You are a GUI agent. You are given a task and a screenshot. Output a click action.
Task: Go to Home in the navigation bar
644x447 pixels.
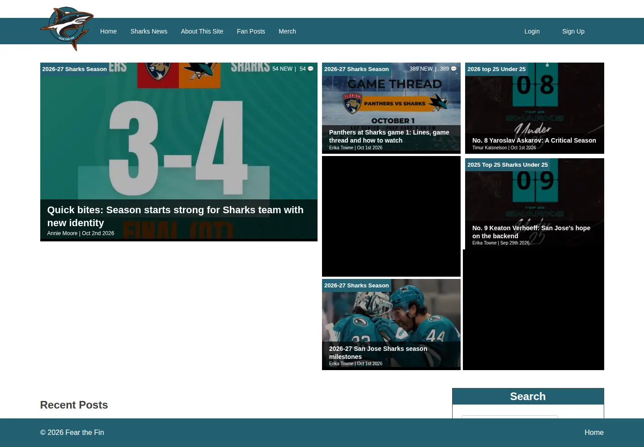point(108,31)
